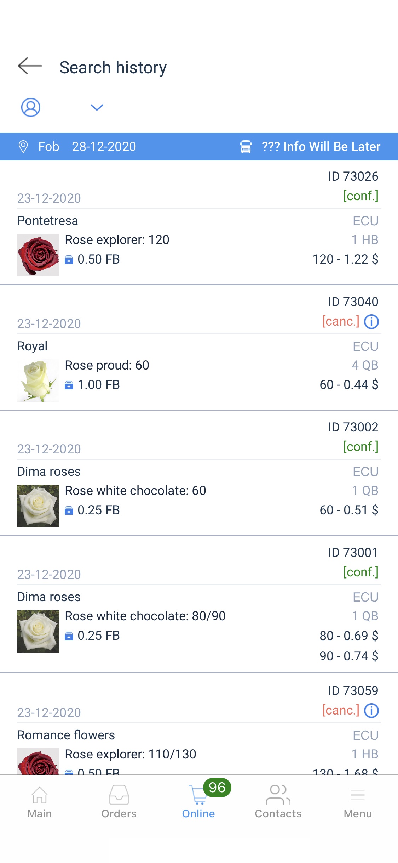Tap the back arrow icon
The height and width of the screenshot is (863, 398).
coord(30,66)
